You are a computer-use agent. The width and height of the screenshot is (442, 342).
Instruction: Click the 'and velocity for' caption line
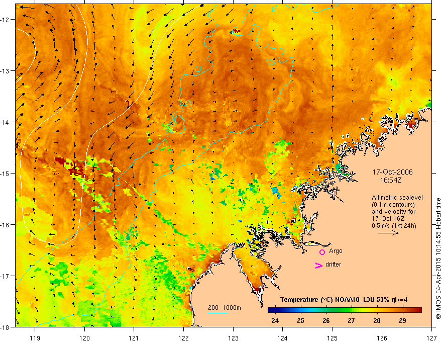coord(393,211)
